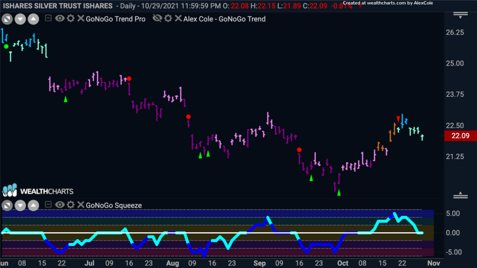Move price pane down with the down-arrow button
Viewport: 477px width, 268px height.
coord(20,19)
